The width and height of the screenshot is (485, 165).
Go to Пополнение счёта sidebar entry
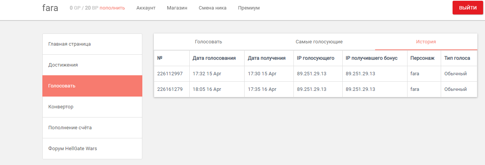click(92, 128)
